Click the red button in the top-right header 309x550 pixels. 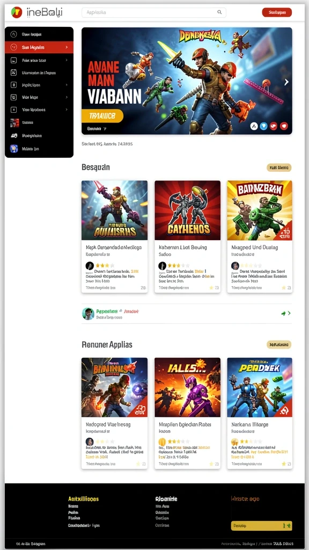click(x=277, y=12)
